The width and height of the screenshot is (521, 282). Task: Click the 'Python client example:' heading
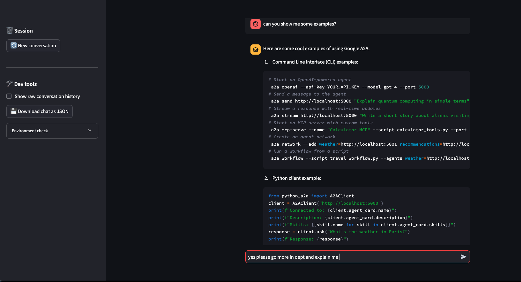point(297,178)
